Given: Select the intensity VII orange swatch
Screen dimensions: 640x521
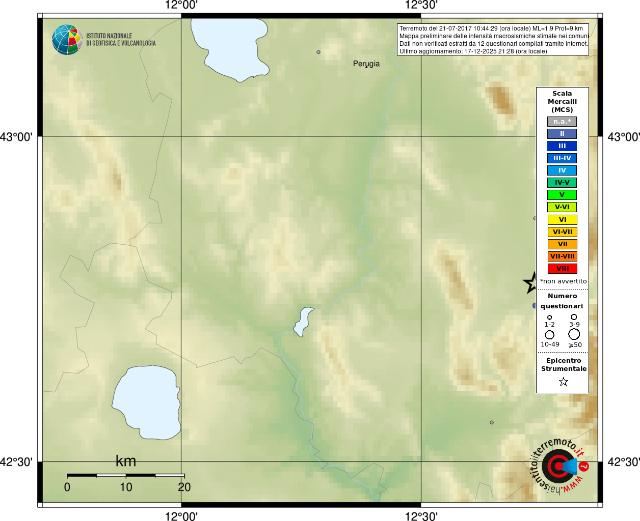Looking at the screenshot, I should pos(562,244).
